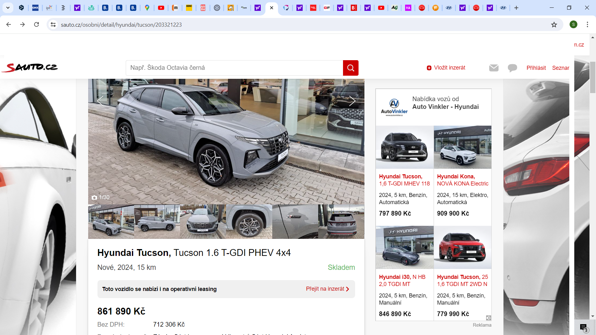Screen dimensions: 596x335
Task: Click the white Kona ad image
Action: point(463,147)
